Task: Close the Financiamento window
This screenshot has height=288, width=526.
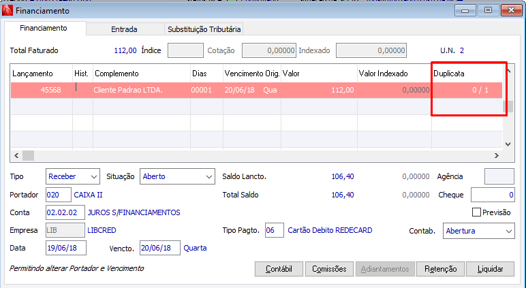Action: click(x=511, y=10)
